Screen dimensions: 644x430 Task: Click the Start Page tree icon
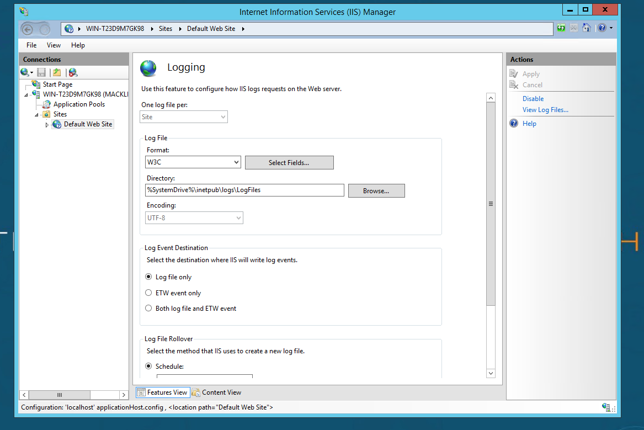(36, 84)
